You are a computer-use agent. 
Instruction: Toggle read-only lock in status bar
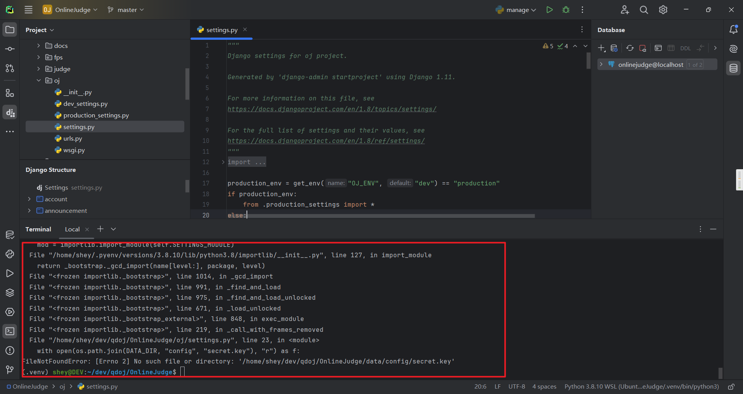731,386
